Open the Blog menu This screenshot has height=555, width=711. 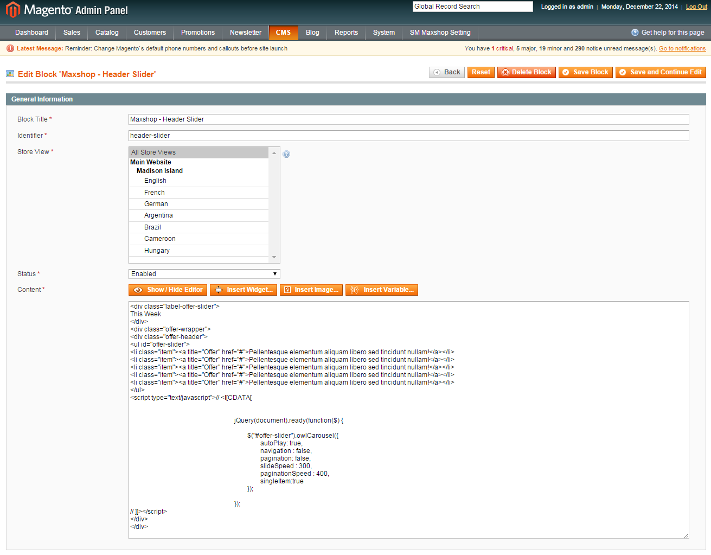tap(312, 33)
